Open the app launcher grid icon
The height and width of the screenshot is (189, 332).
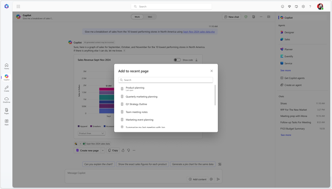[x=18, y=7]
